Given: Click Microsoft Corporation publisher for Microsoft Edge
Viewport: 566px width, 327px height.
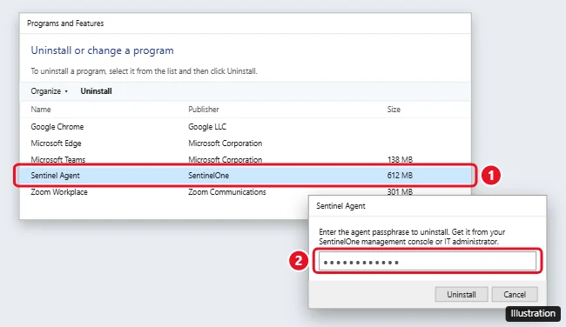Looking at the screenshot, I should (x=226, y=143).
